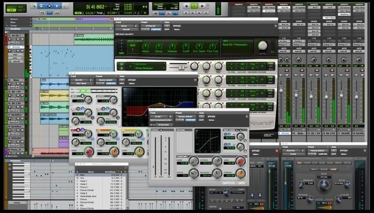Image resolution: width=374 pixels, height=213 pixels.
Task: Select SMALL size in reverb plugin
Action: (314, 169)
